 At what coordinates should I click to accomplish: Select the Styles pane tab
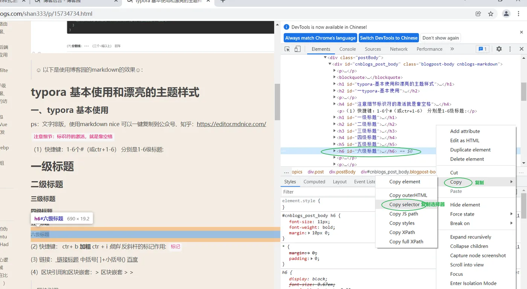(290, 182)
